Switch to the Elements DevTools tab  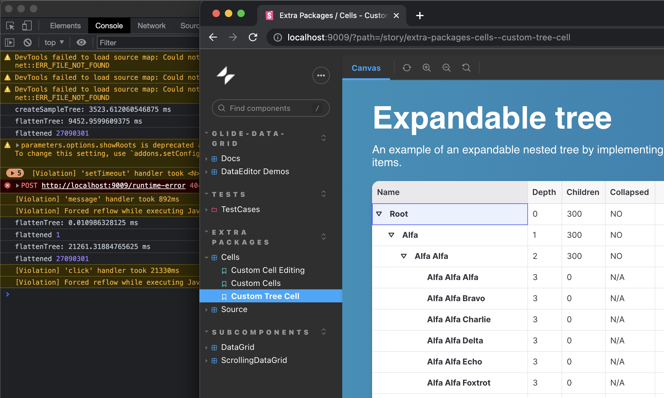[x=65, y=26]
